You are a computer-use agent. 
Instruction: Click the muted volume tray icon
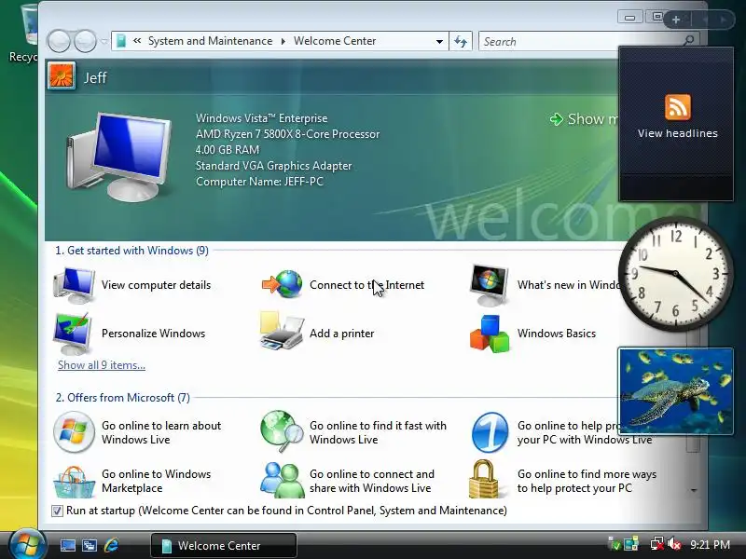tap(674, 544)
